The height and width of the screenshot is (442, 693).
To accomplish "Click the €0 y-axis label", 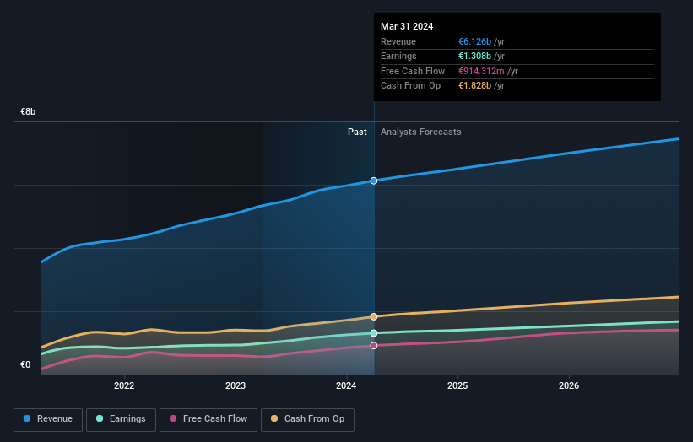I will tap(25, 364).
